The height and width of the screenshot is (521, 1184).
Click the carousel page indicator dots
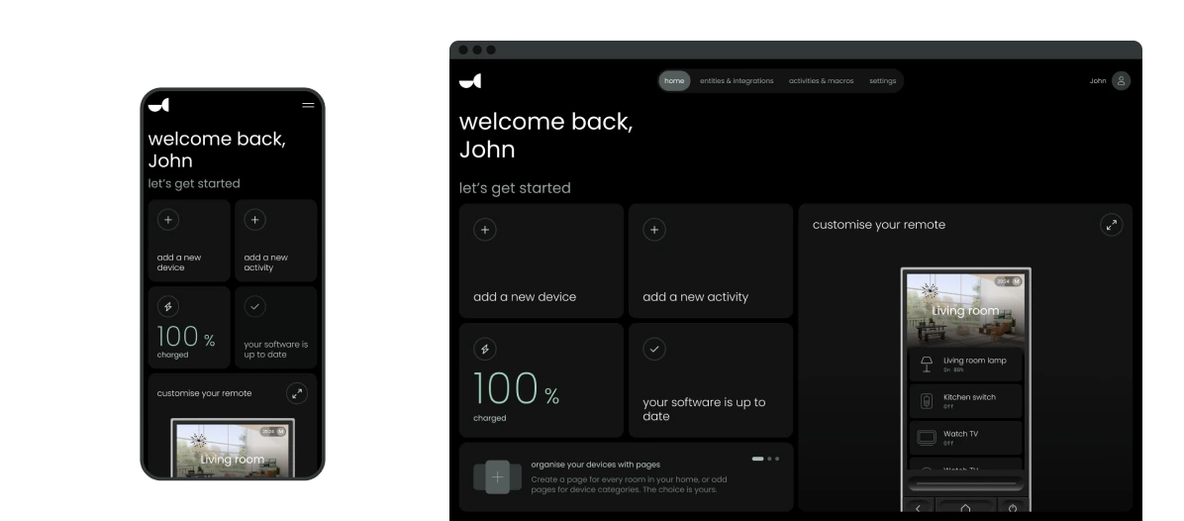[765, 459]
